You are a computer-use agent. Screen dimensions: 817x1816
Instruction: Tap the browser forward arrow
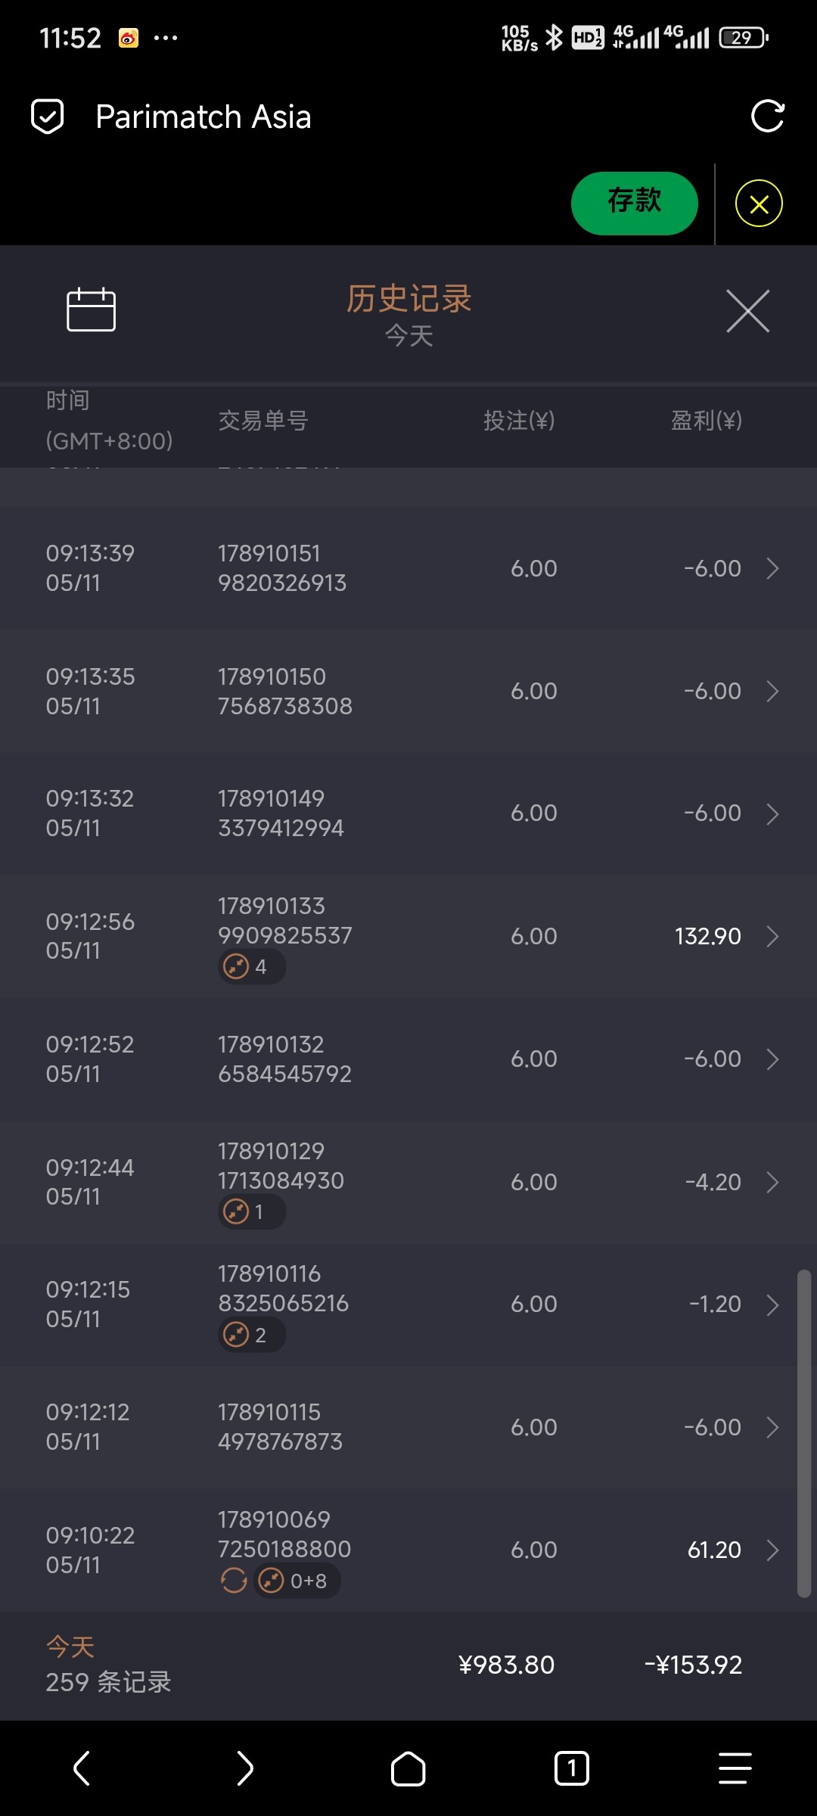pos(245,1768)
